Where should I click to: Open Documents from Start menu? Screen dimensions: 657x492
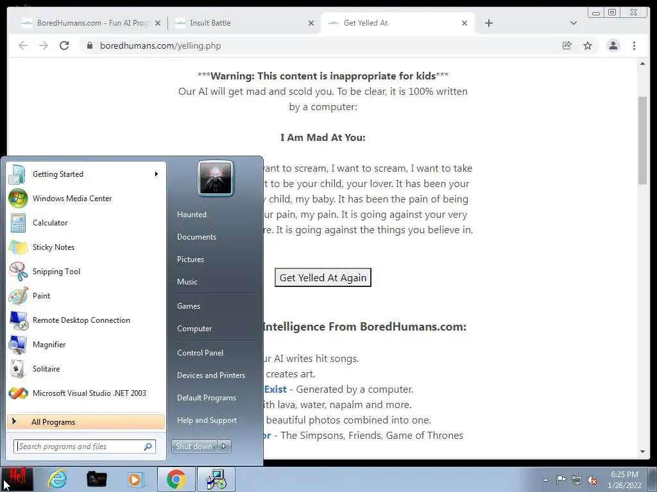(x=196, y=237)
